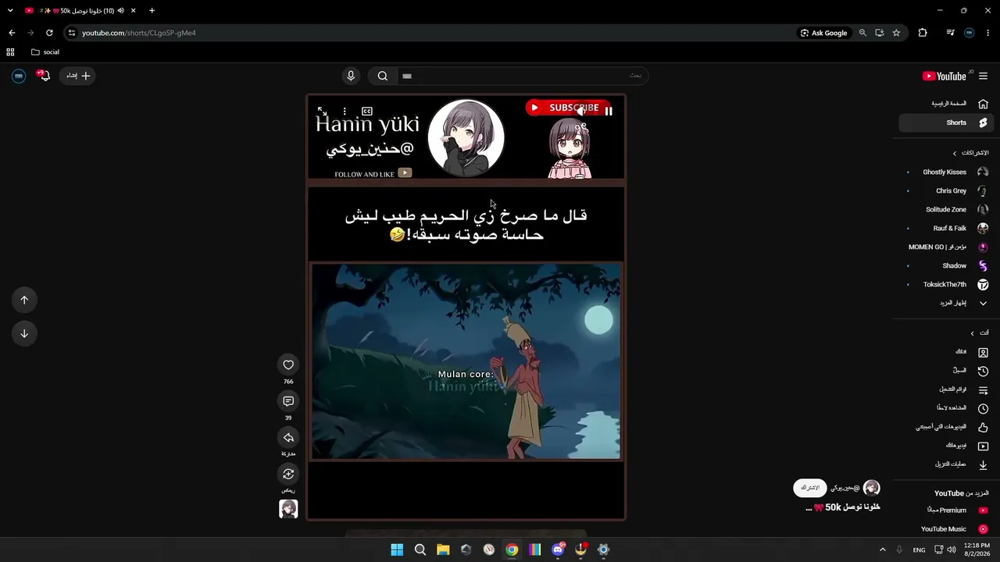Screen dimensions: 1000x562
Task: Open YouTube Premium from the sidebar
Action: point(945,510)
